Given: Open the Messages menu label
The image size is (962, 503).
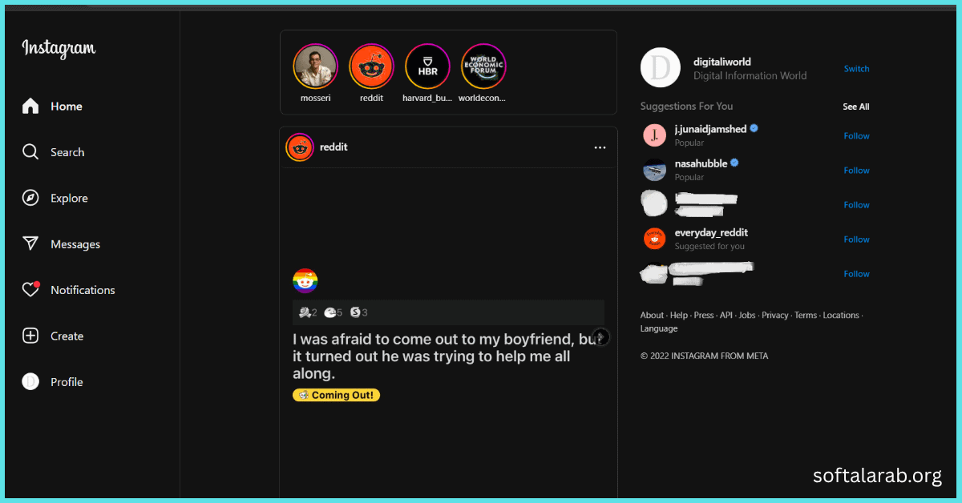Looking at the screenshot, I should tap(75, 244).
